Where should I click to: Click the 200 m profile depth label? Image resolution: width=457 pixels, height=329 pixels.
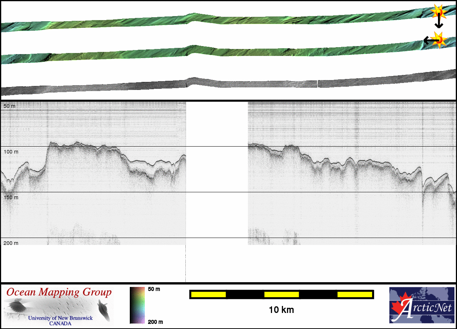[x=11, y=243]
